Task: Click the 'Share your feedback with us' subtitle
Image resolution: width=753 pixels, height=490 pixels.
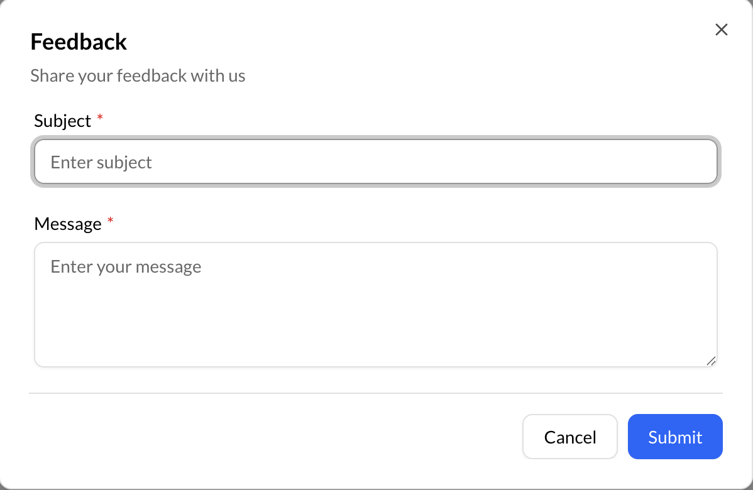Action: [138, 75]
